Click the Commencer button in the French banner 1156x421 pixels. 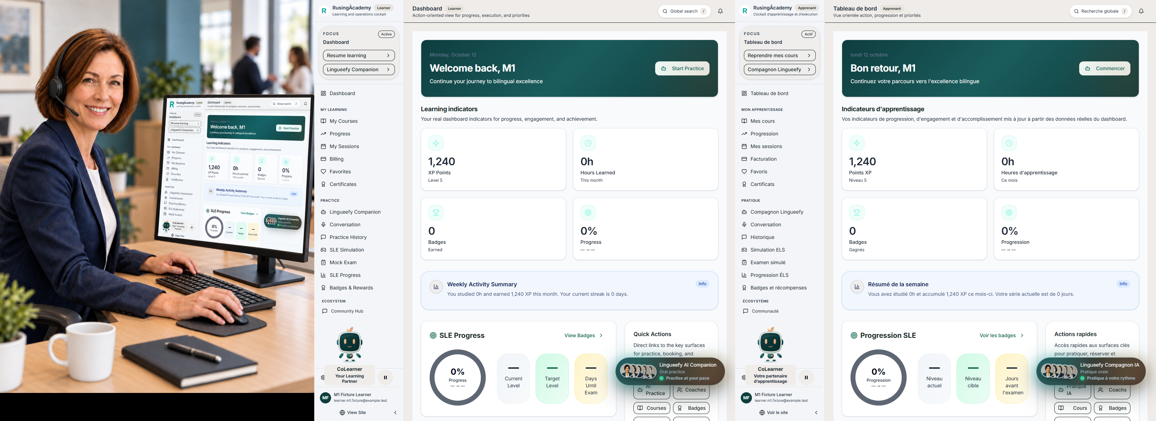point(1104,69)
